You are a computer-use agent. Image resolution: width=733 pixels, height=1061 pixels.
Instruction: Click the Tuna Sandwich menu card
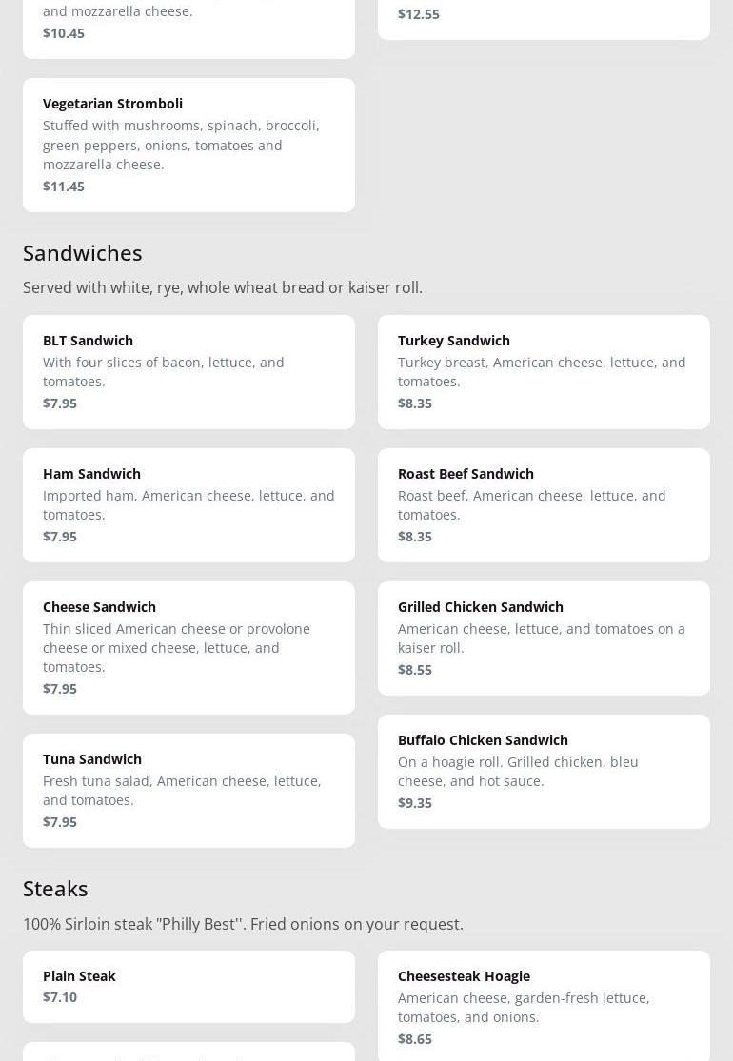pos(188,790)
